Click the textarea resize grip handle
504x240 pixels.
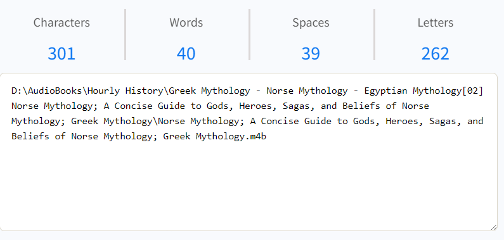click(494, 227)
